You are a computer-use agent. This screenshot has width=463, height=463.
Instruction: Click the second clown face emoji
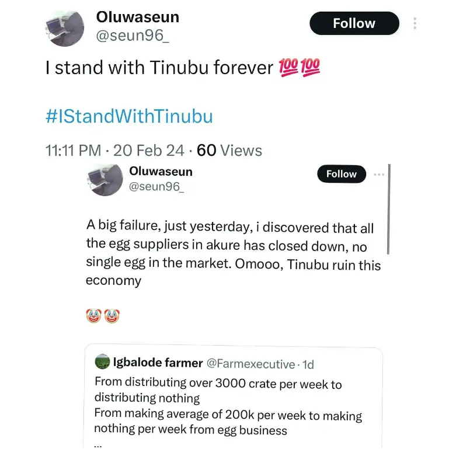[112, 316]
